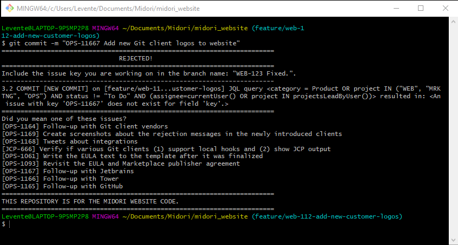Image resolution: width=458 pixels, height=245 pixels.
Task: Click the [OPS-1093] Revisit the EULA line
Action: click(x=121, y=164)
